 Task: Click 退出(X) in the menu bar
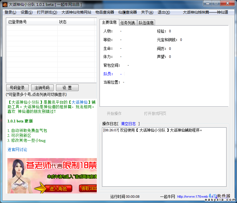tap(164, 12)
